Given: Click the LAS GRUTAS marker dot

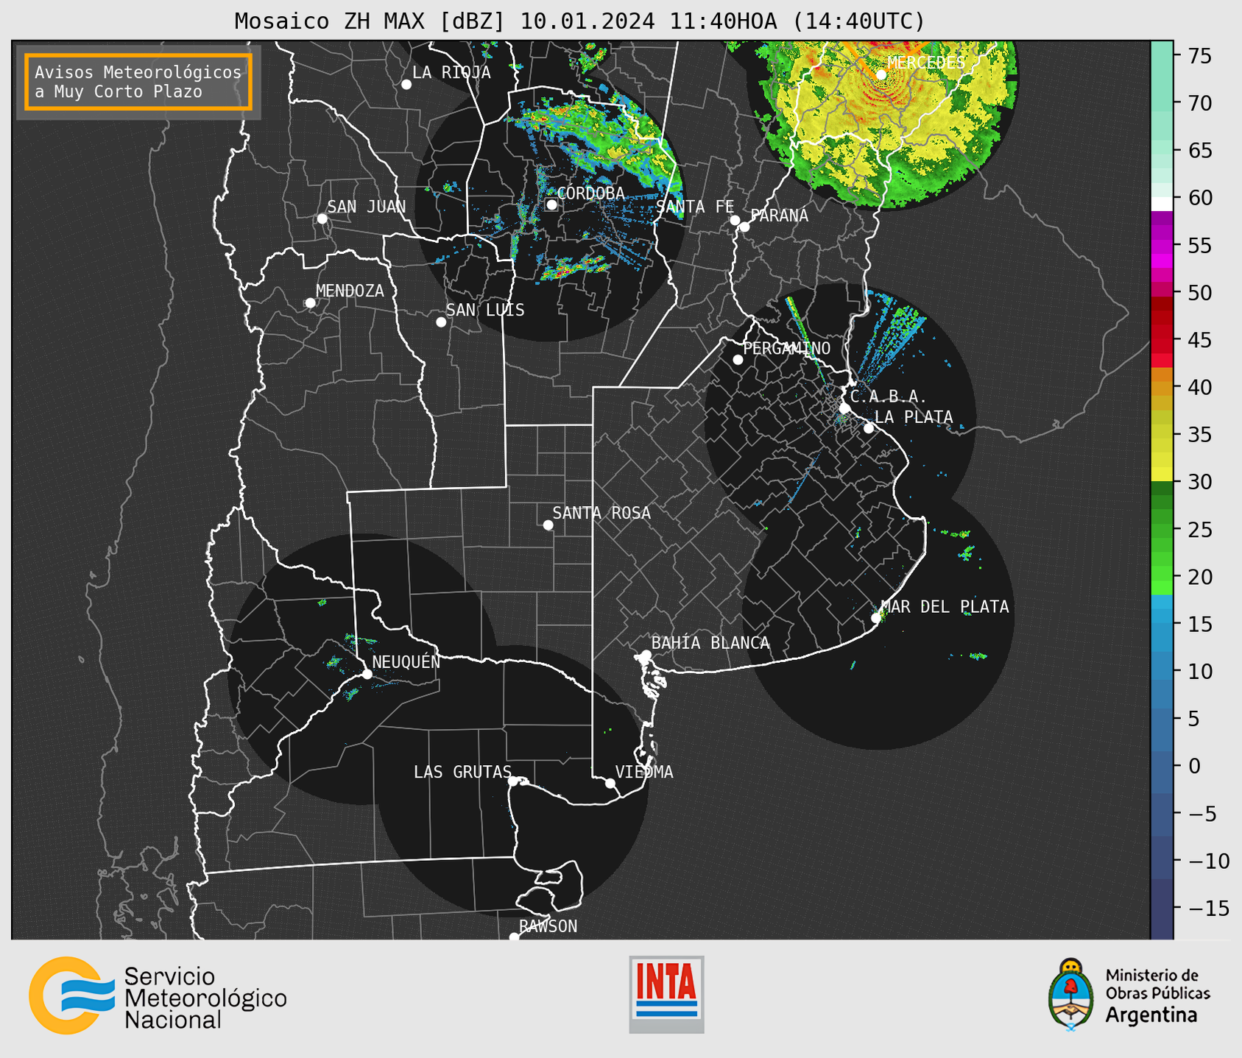Looking at the screenshot, I should pyautogui.click(x=513, y=781).
